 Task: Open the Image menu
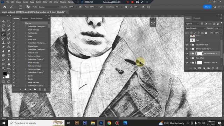(19, 2)
